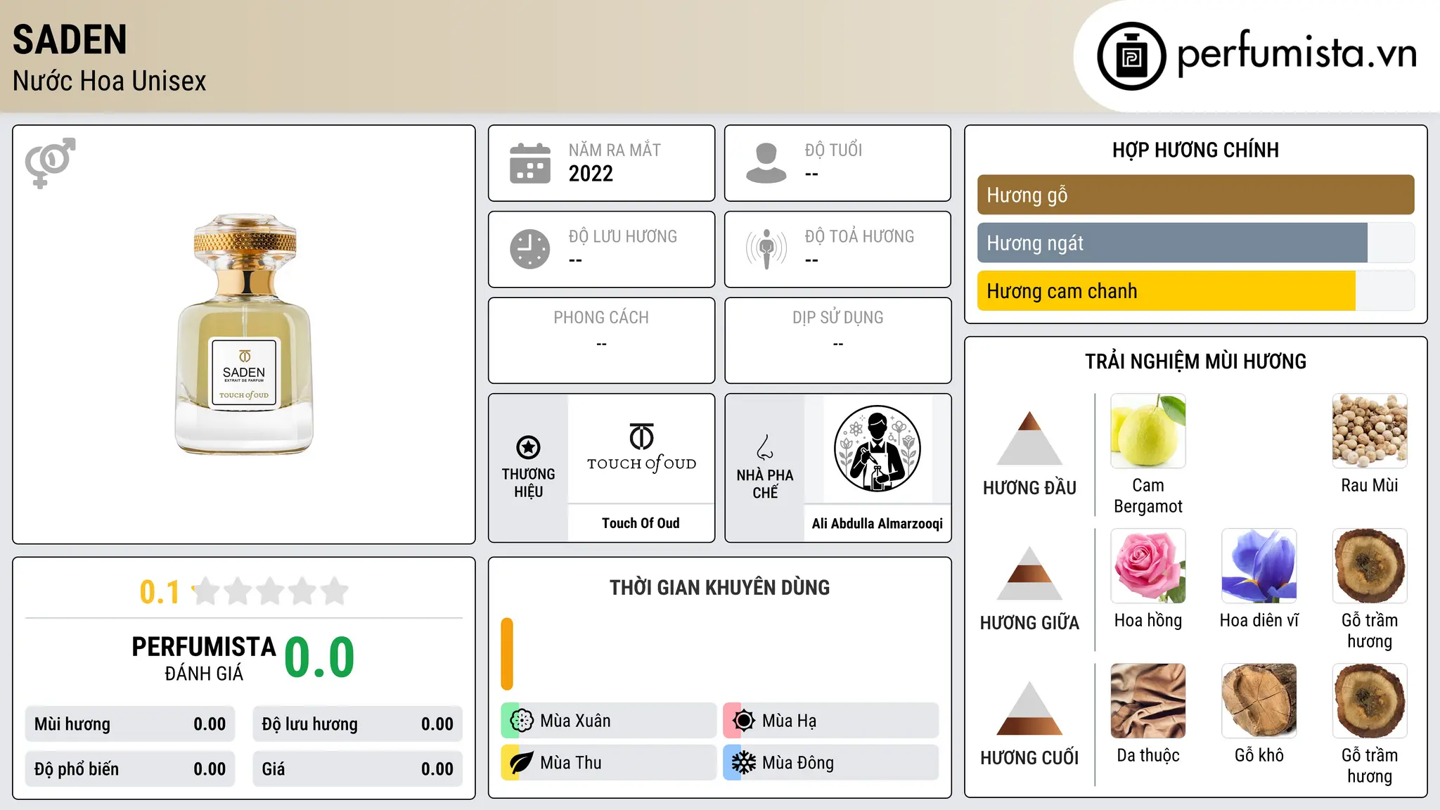The height and width of the screenshot is (810, 1440).
Task: Click the Hợp Hương Chính heading
Action: (x=1195, y=150)
